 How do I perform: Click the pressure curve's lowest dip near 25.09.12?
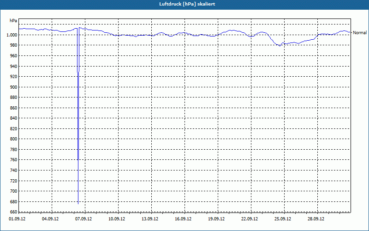(x=280, y=46)
